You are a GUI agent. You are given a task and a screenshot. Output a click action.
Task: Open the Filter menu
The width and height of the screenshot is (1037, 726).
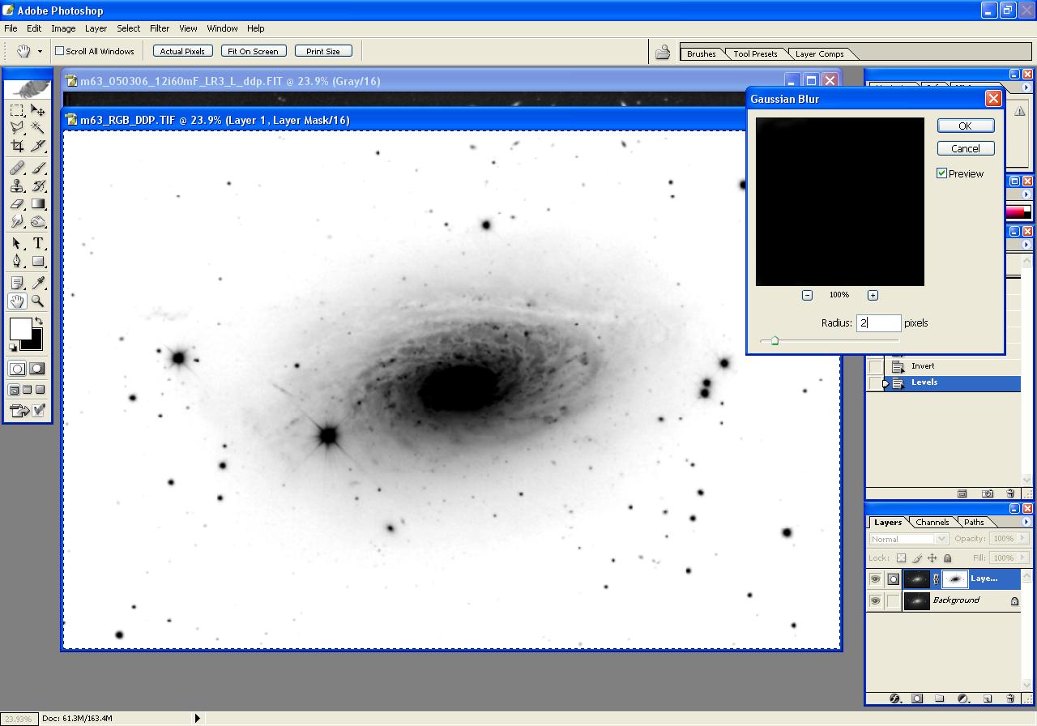pos(160,28)
